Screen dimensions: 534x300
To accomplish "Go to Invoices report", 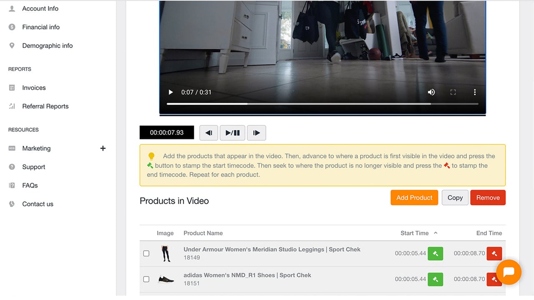I will [x=34, y=88].
